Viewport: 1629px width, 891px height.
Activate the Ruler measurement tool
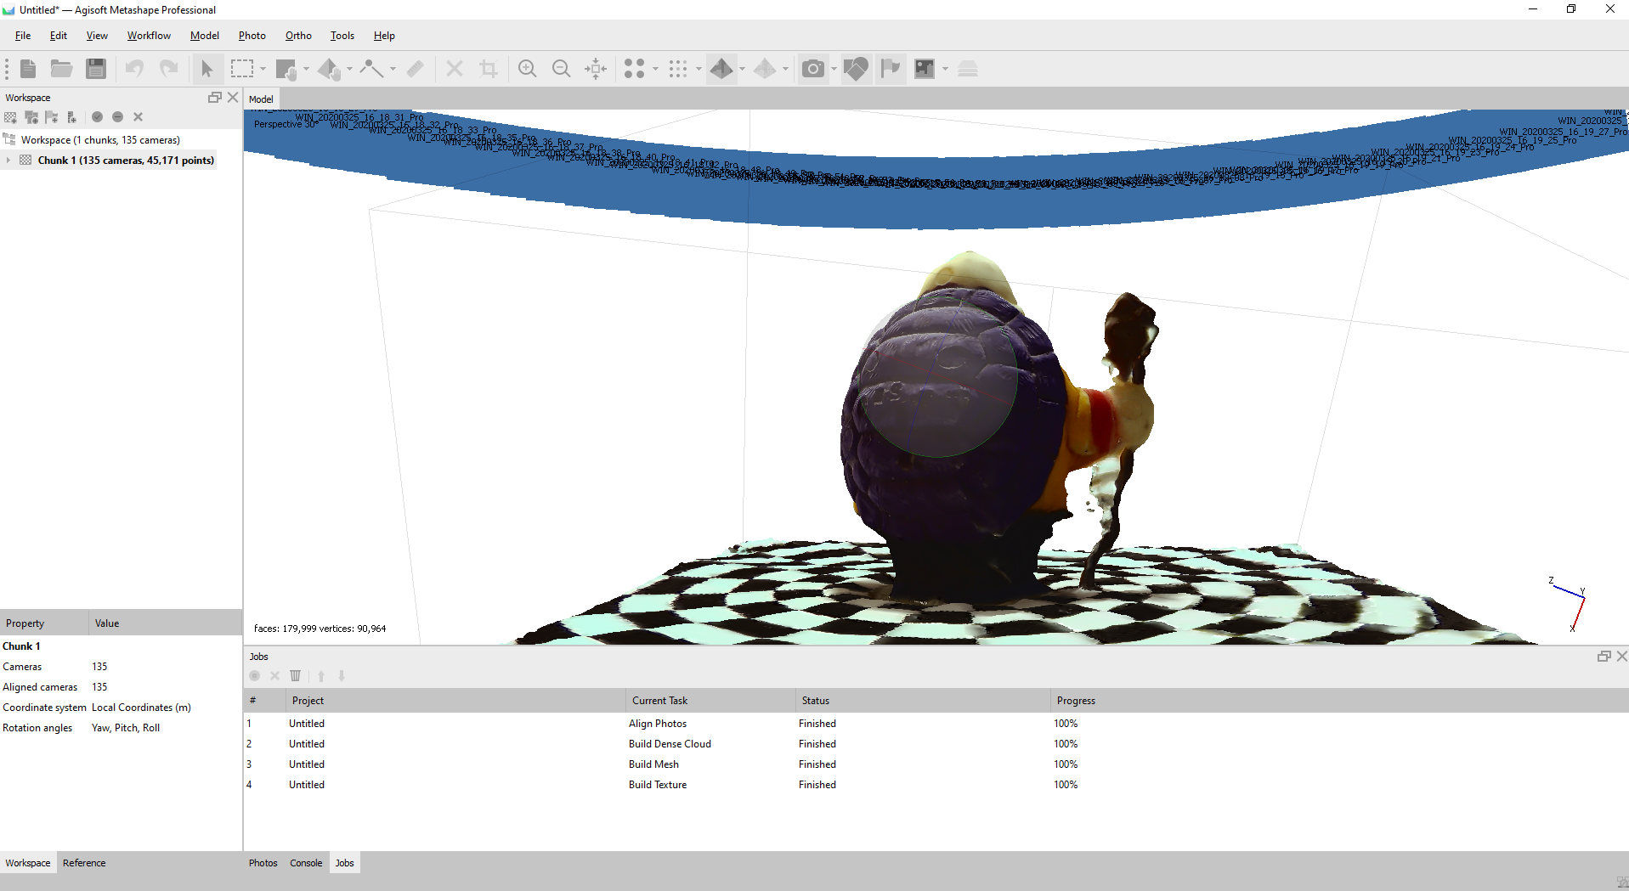click(x=415, y=69)
